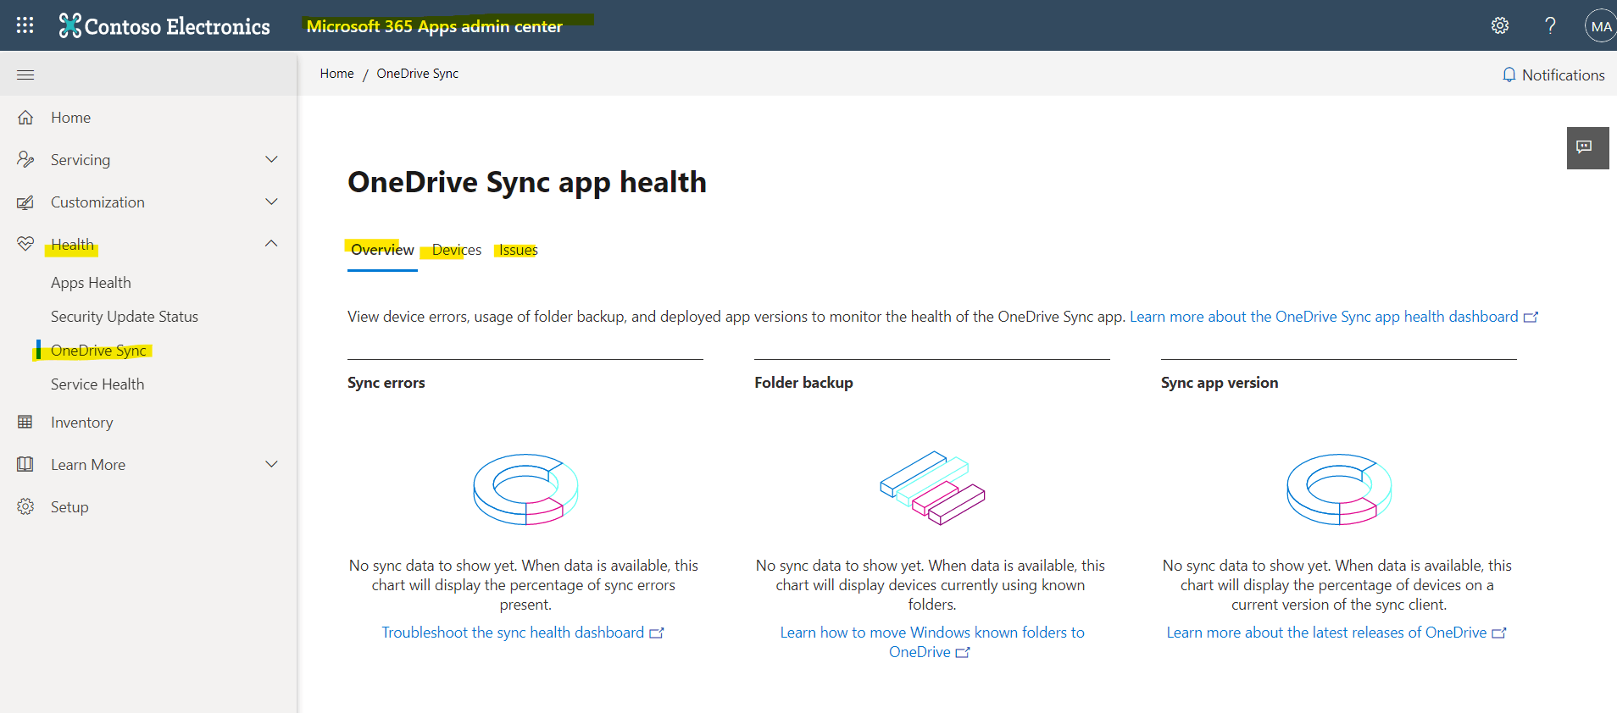Image resolution: width=1617 pixels, height=713 pixels.
Task: Collapse the Health section chevron
Action: click(x=271, y=244)
